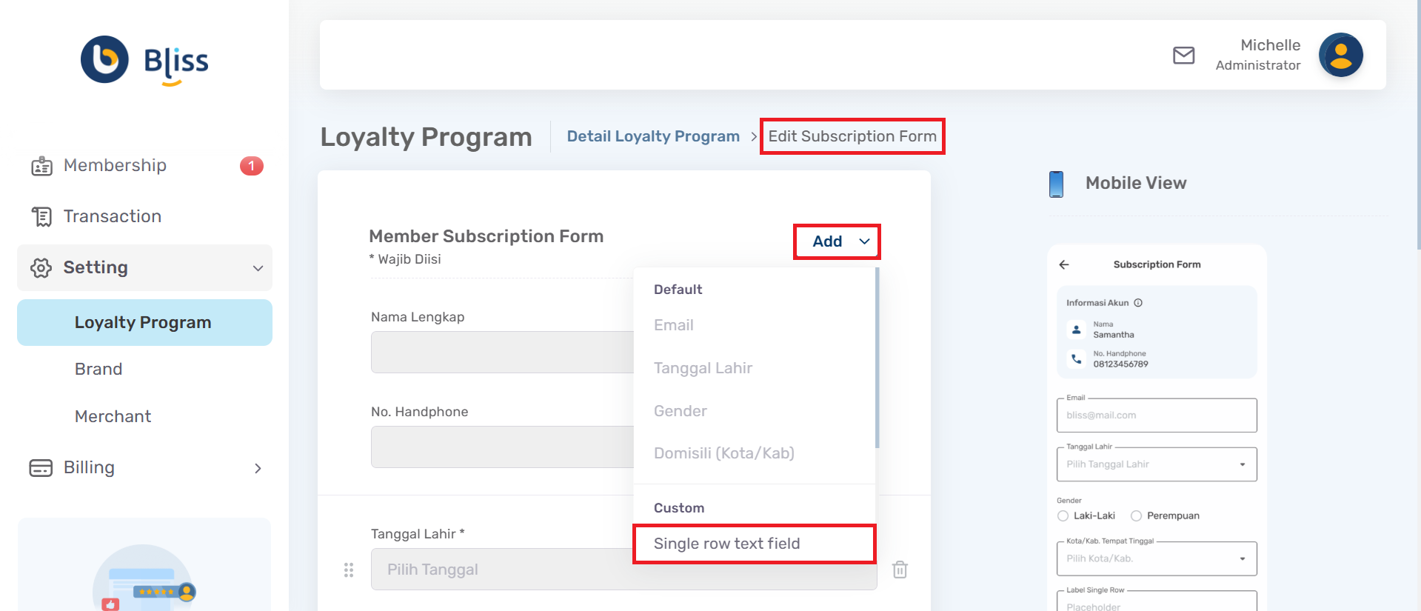Click the Bliss logo
Screen dimensions: 1421x611
pos(144,61)
